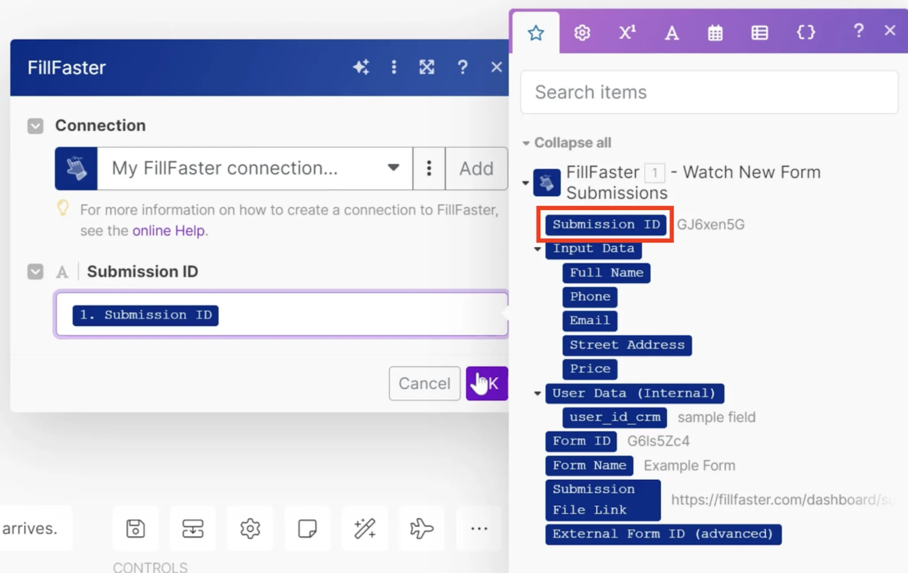
Task: Open FillFaster module options menu
Action: (x=394, y=67)
